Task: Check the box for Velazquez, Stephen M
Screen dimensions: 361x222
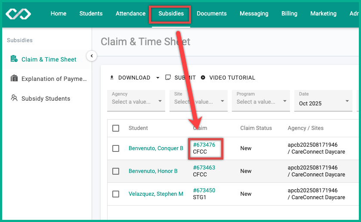Action: pyautogui.click(x=116, y=194)
